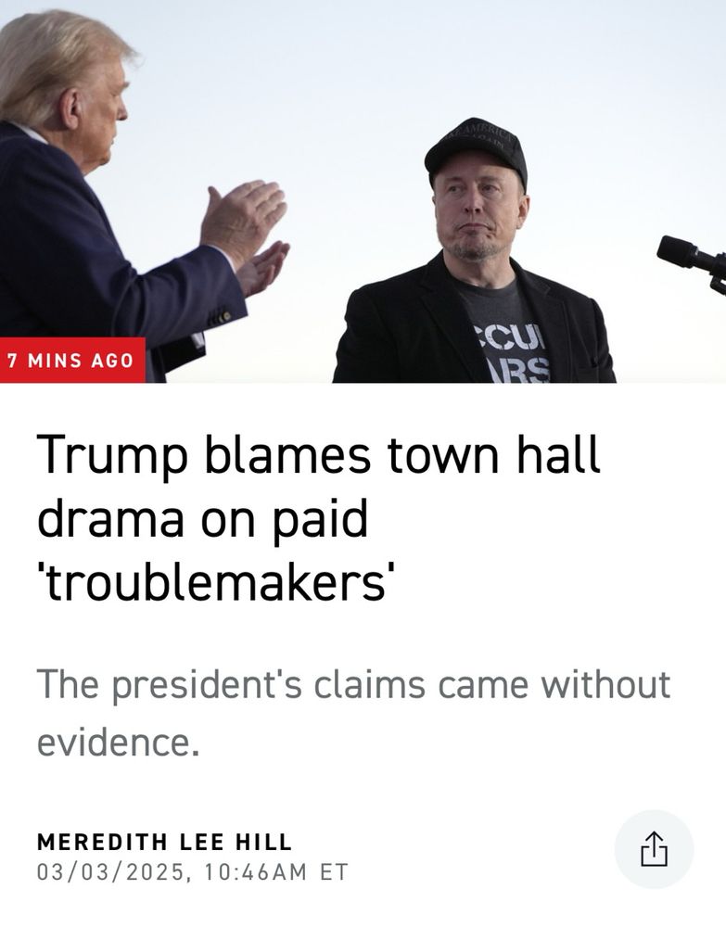Tap the share icon beside the byline

pyautogui.click(x=654, y=849)
